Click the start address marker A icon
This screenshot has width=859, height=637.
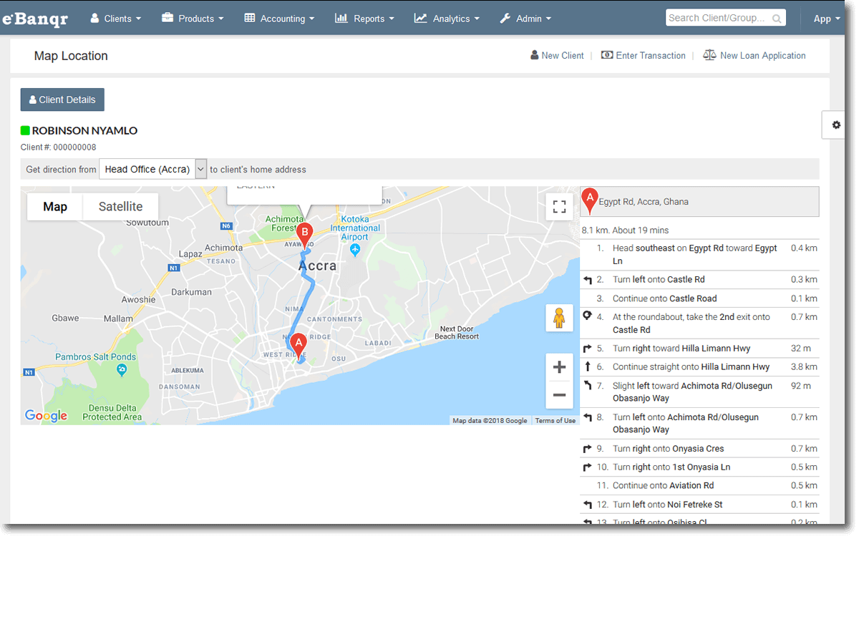pyautogui.click(x=590, y=202)
